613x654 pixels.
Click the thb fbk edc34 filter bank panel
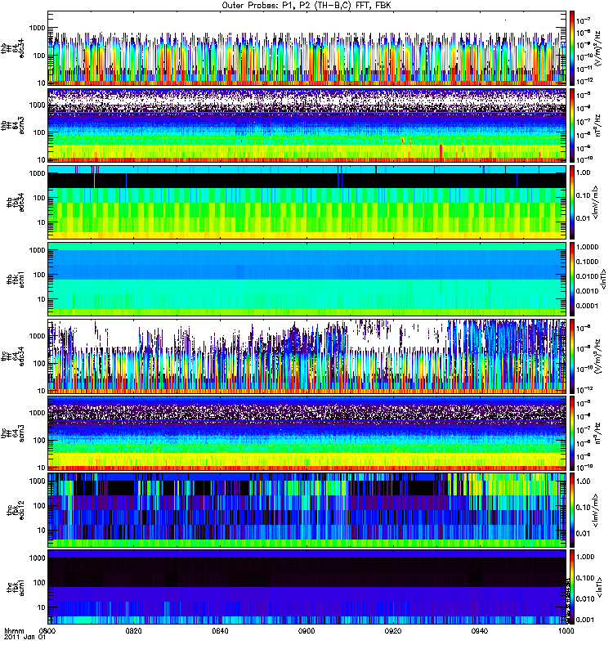click(306, 202)
